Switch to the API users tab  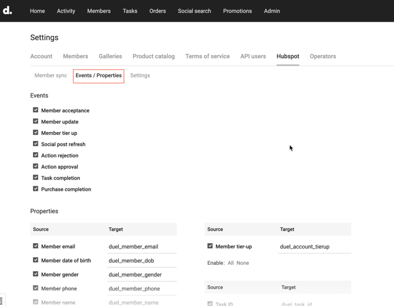tap(253, 56)
